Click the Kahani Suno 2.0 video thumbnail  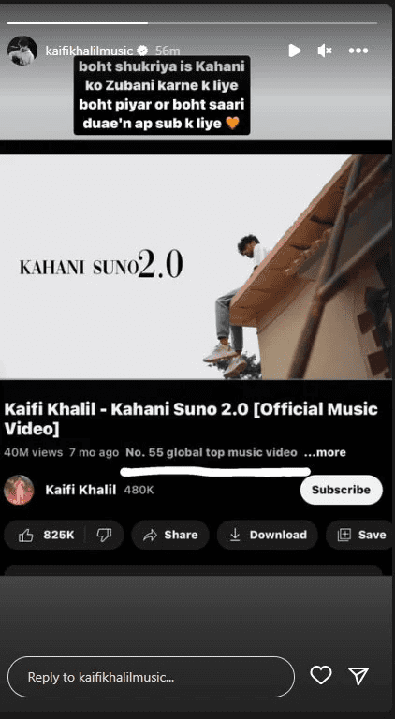[x=197, y=267]
